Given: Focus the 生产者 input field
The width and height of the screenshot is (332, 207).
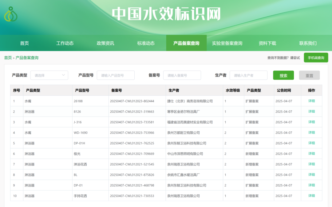Looking at the screenshot, I should [248, 75].
